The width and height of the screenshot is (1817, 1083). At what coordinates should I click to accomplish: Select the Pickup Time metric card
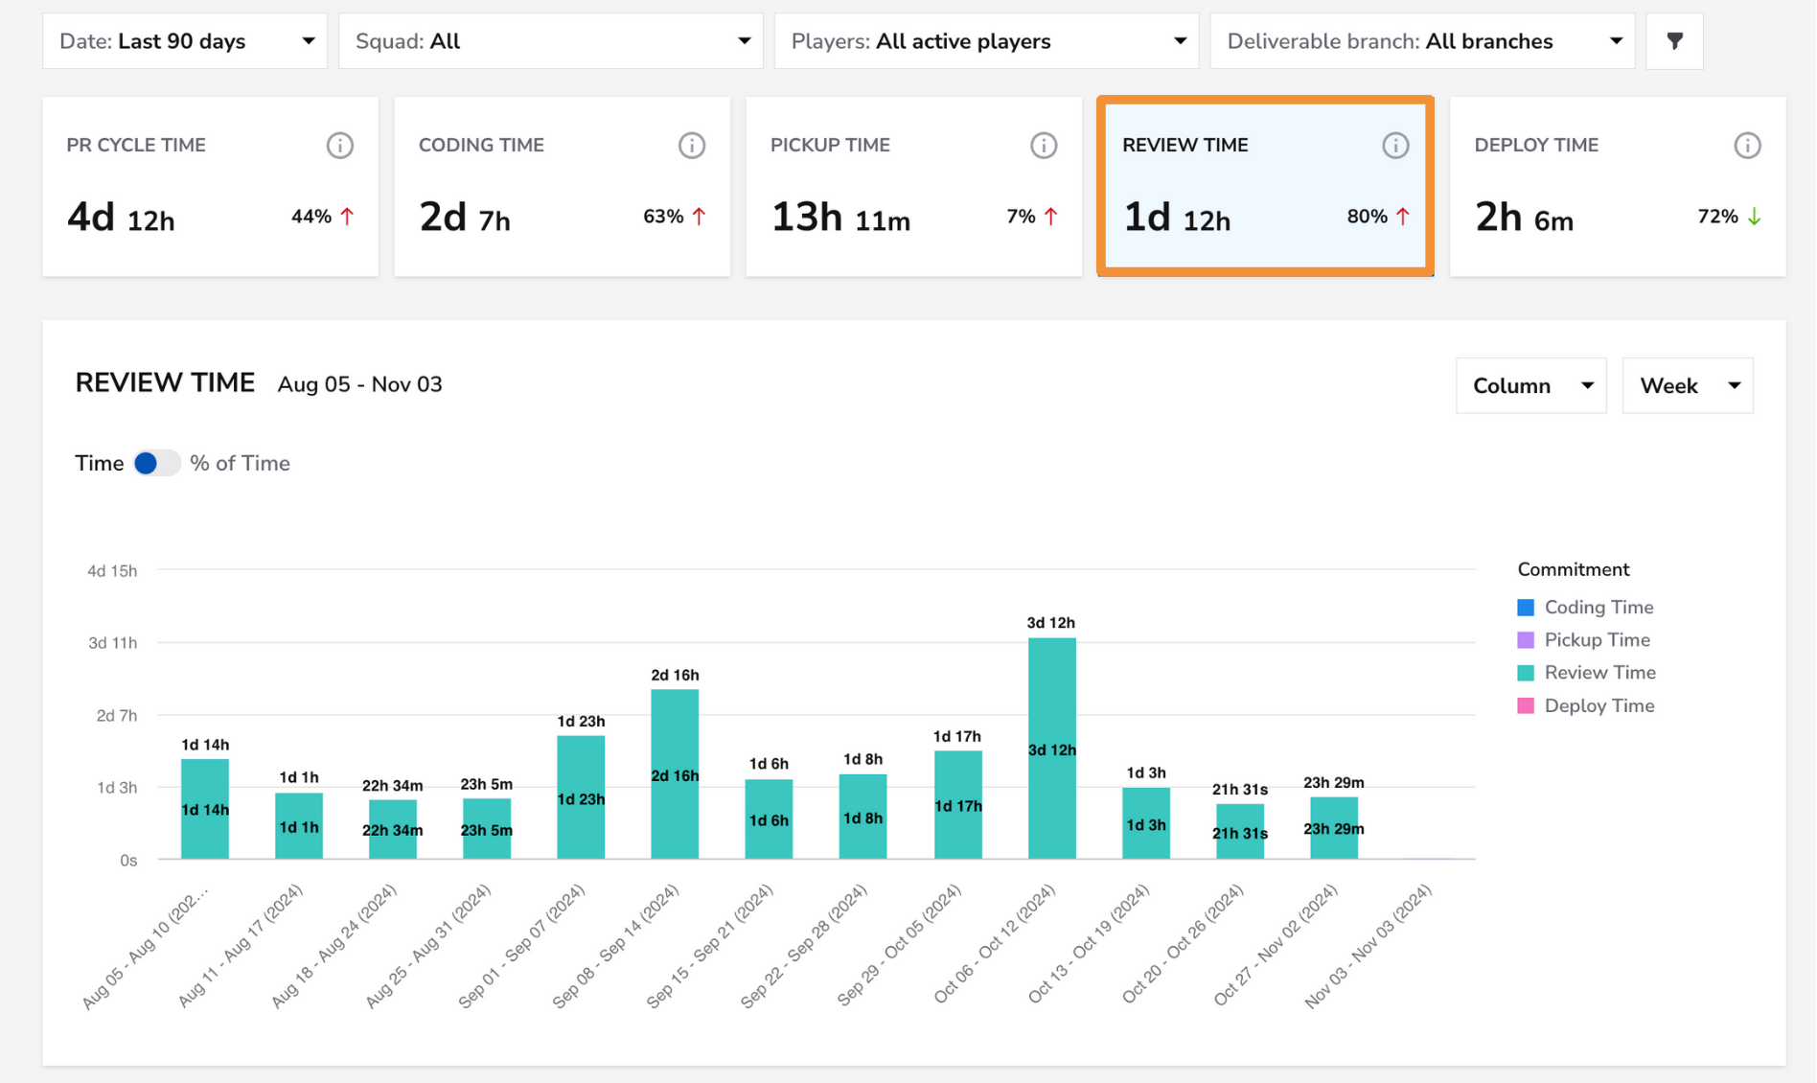[913, 186]
